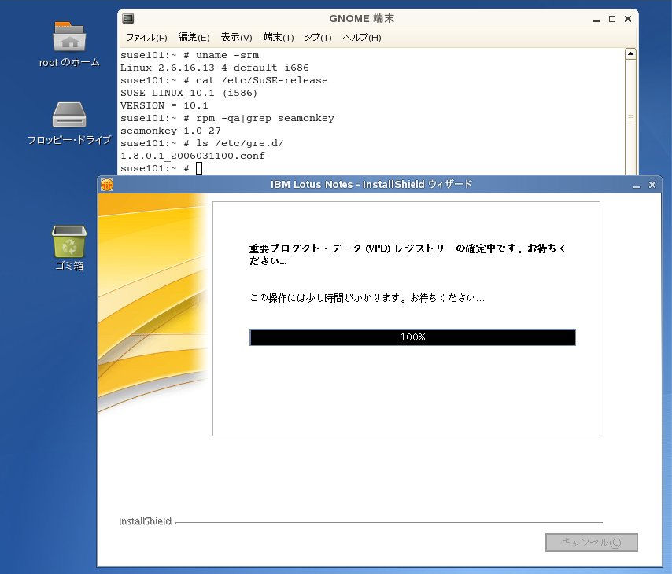Open the ファイル(F) menu in the terminal
The width and height of the screenshot is (672, 574).
146,38
